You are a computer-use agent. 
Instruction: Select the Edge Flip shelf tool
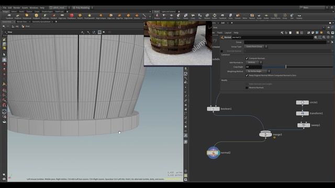coord(119,16)
